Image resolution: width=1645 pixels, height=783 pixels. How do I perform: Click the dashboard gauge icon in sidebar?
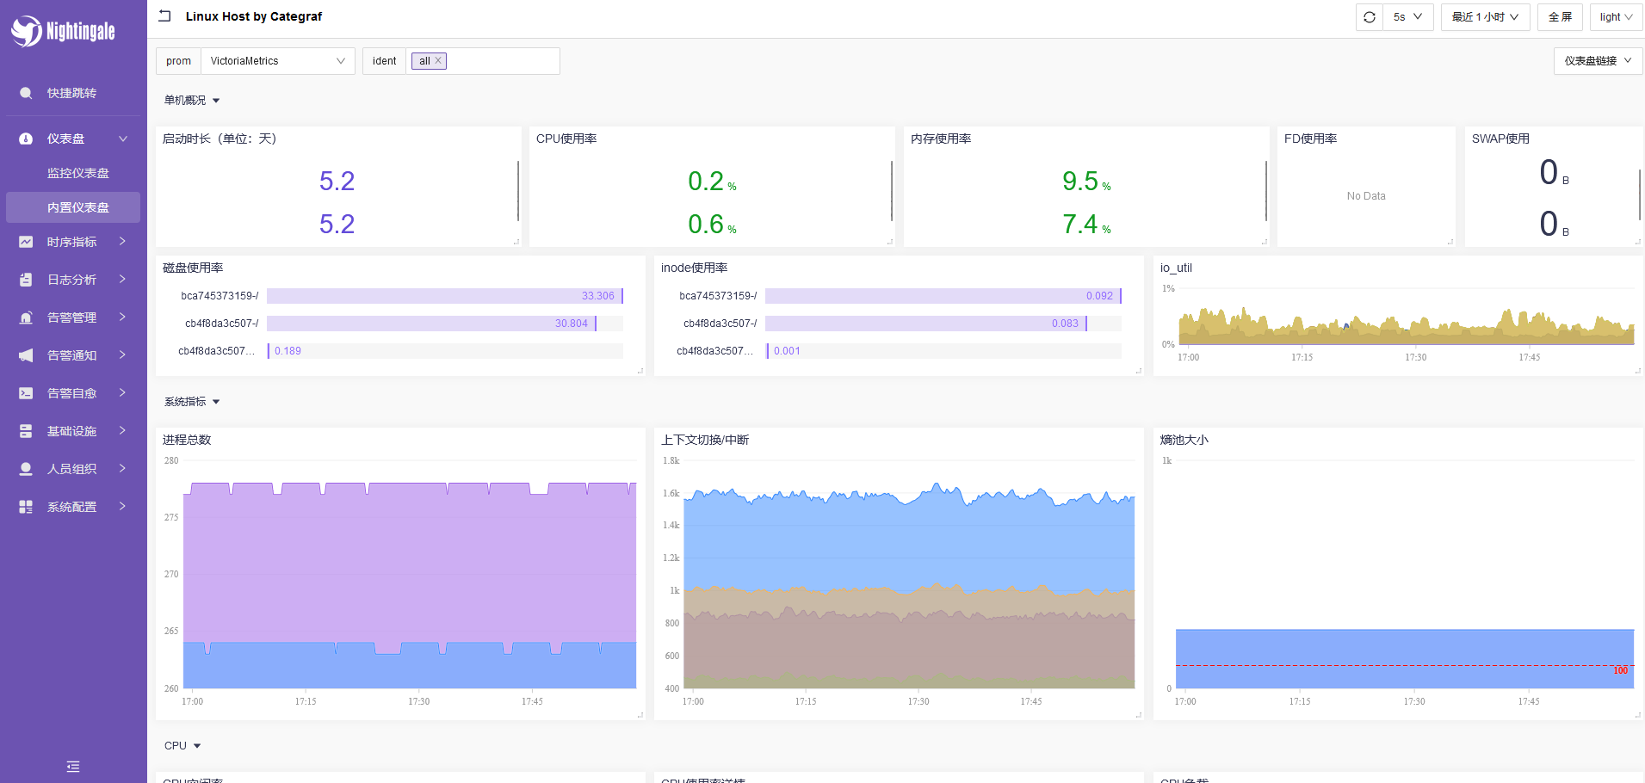26,139
